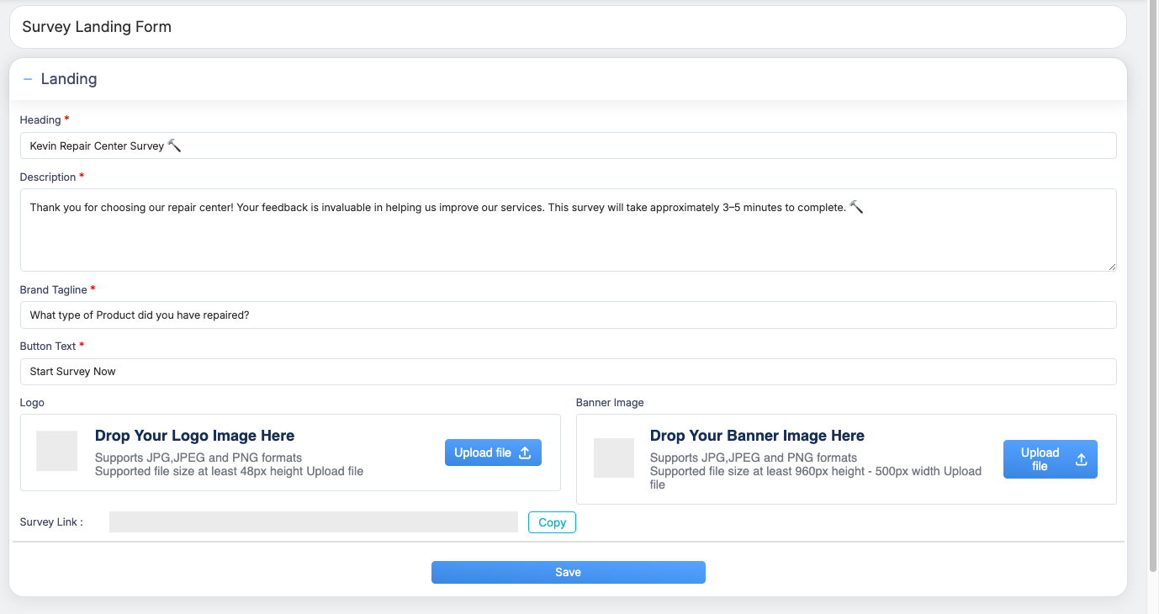This screenshot has height=614, width=1159.
Task: Click "Drop Your Banner Image Here" text
Action: point(757,436)
